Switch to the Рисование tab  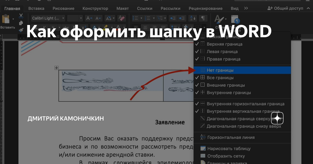click(x=63, y=8)
